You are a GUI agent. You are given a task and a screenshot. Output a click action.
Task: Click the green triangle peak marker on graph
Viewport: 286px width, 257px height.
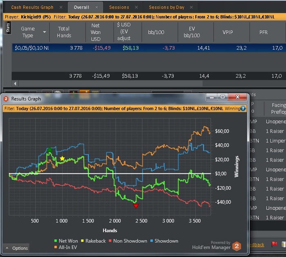click(x=49, y=150)
